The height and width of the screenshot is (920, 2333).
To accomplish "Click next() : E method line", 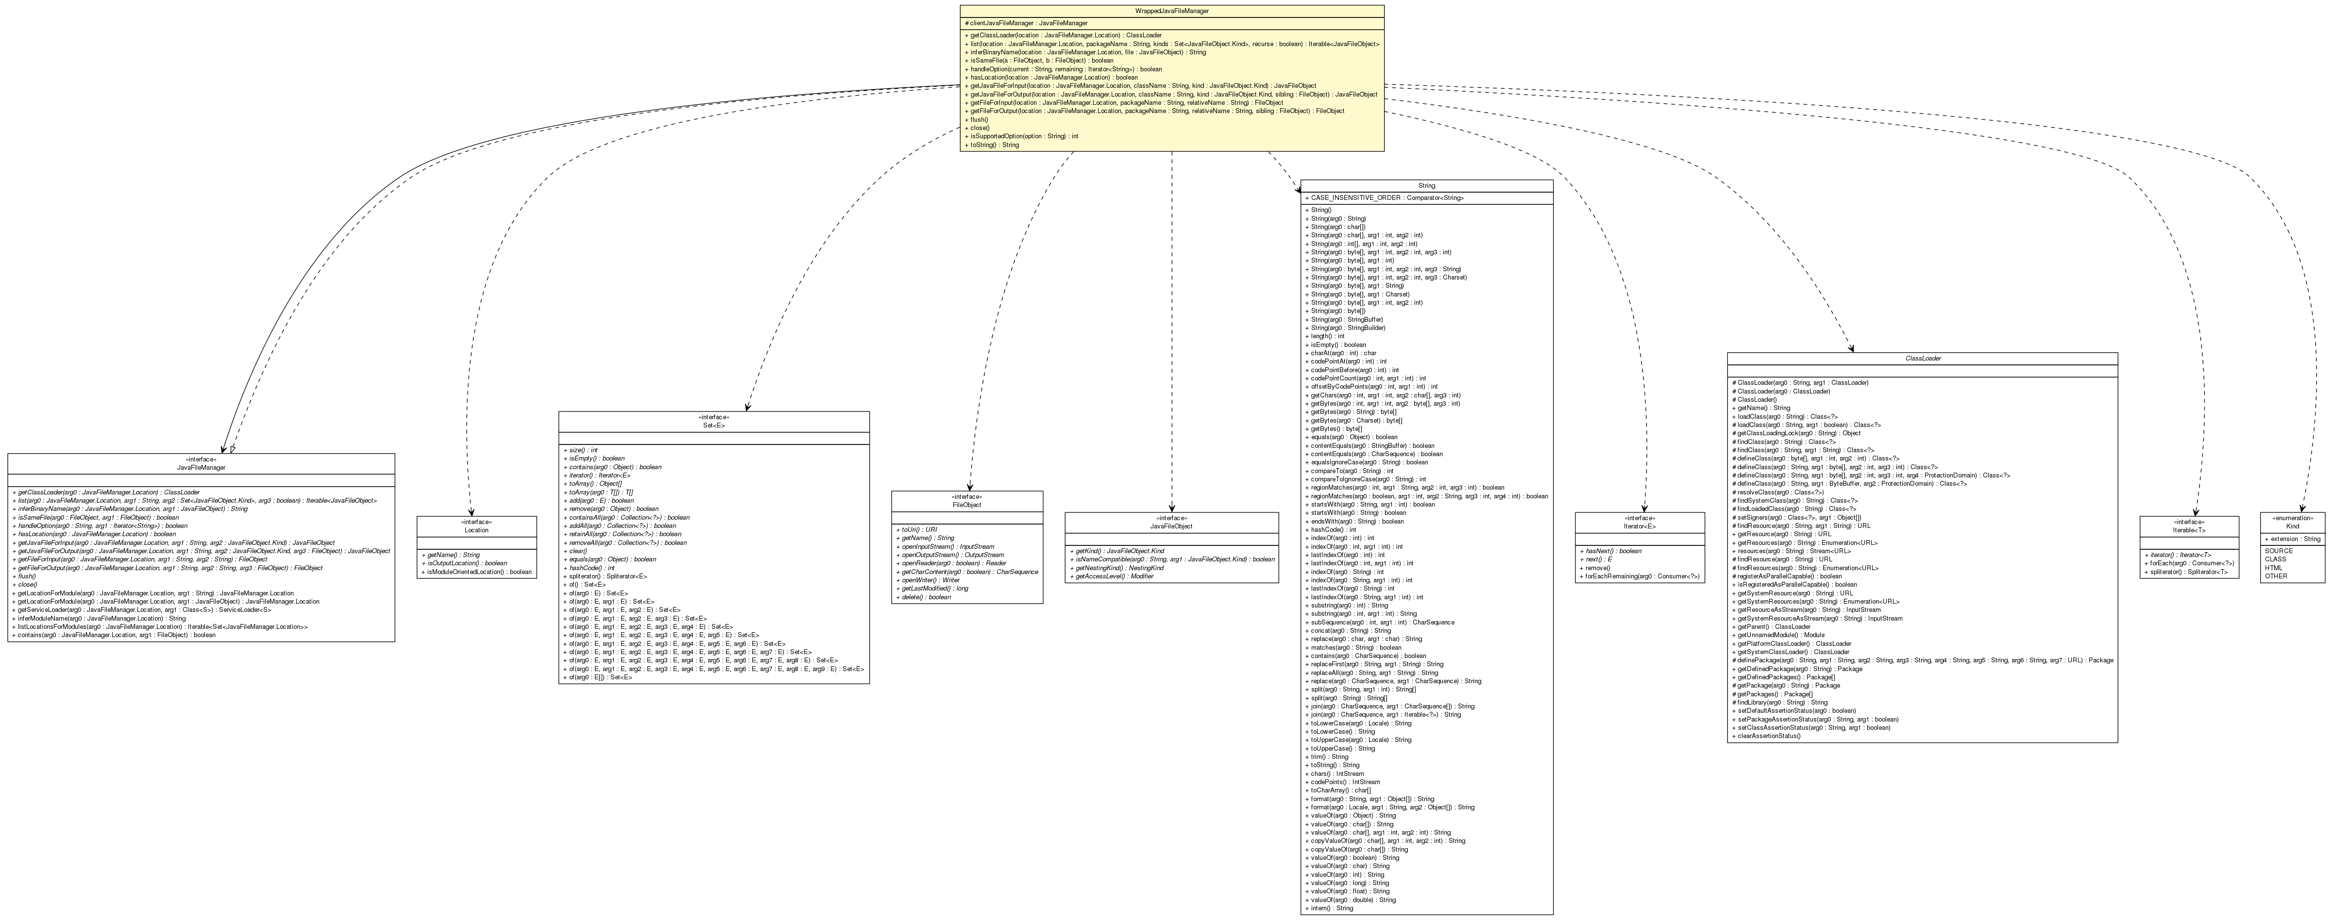I will tap(1596, 560).
